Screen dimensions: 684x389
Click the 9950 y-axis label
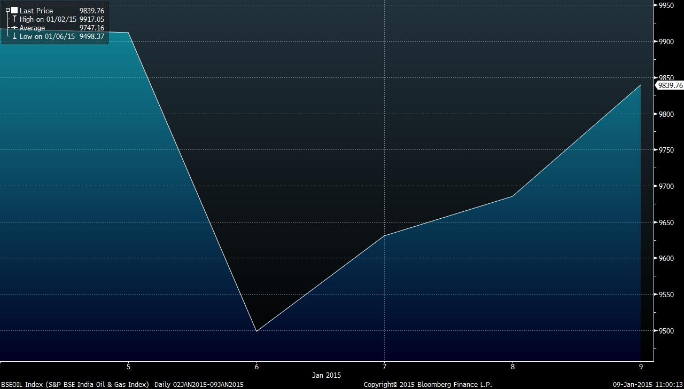click(666, 5)
